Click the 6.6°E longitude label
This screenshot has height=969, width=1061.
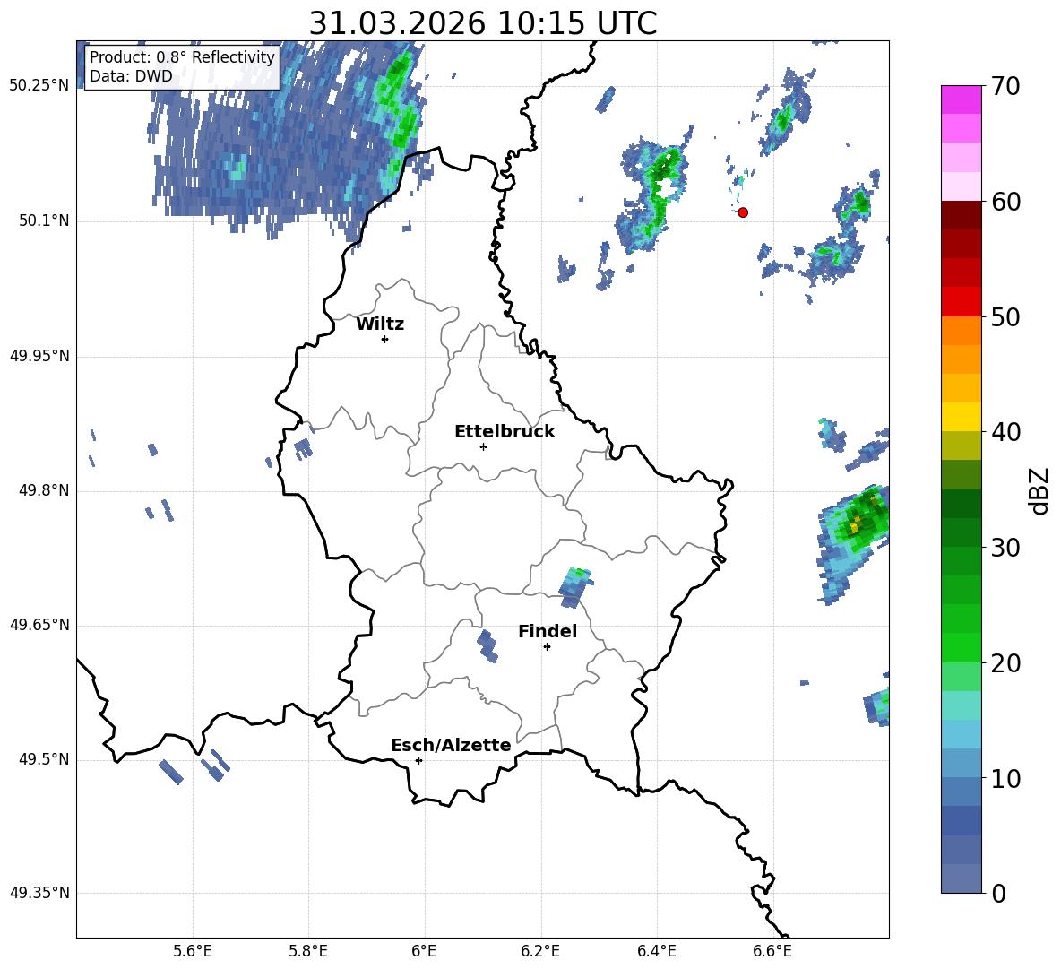pyautogui.click(x=772, y=951)
